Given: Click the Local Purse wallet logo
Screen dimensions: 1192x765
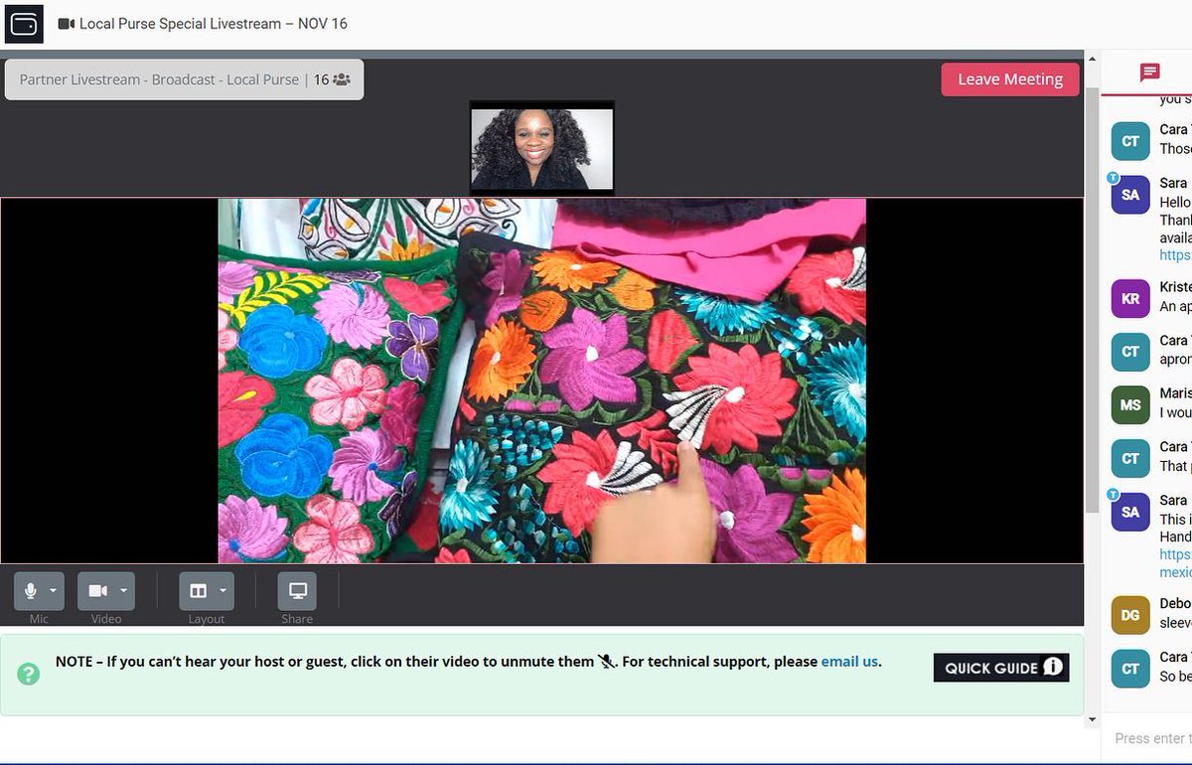Looking at the screenshot, I should pyautogui.click(x=24, y=24).
